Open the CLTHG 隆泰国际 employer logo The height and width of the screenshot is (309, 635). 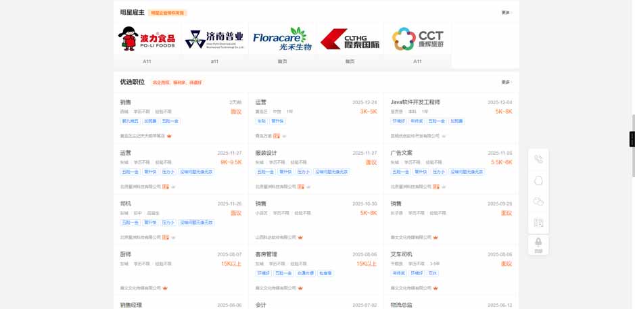pos(350,39)
